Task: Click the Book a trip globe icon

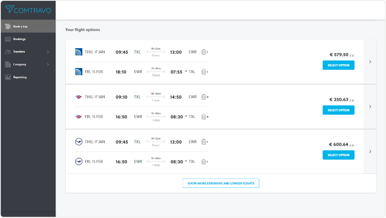Action: coord(8,27)
